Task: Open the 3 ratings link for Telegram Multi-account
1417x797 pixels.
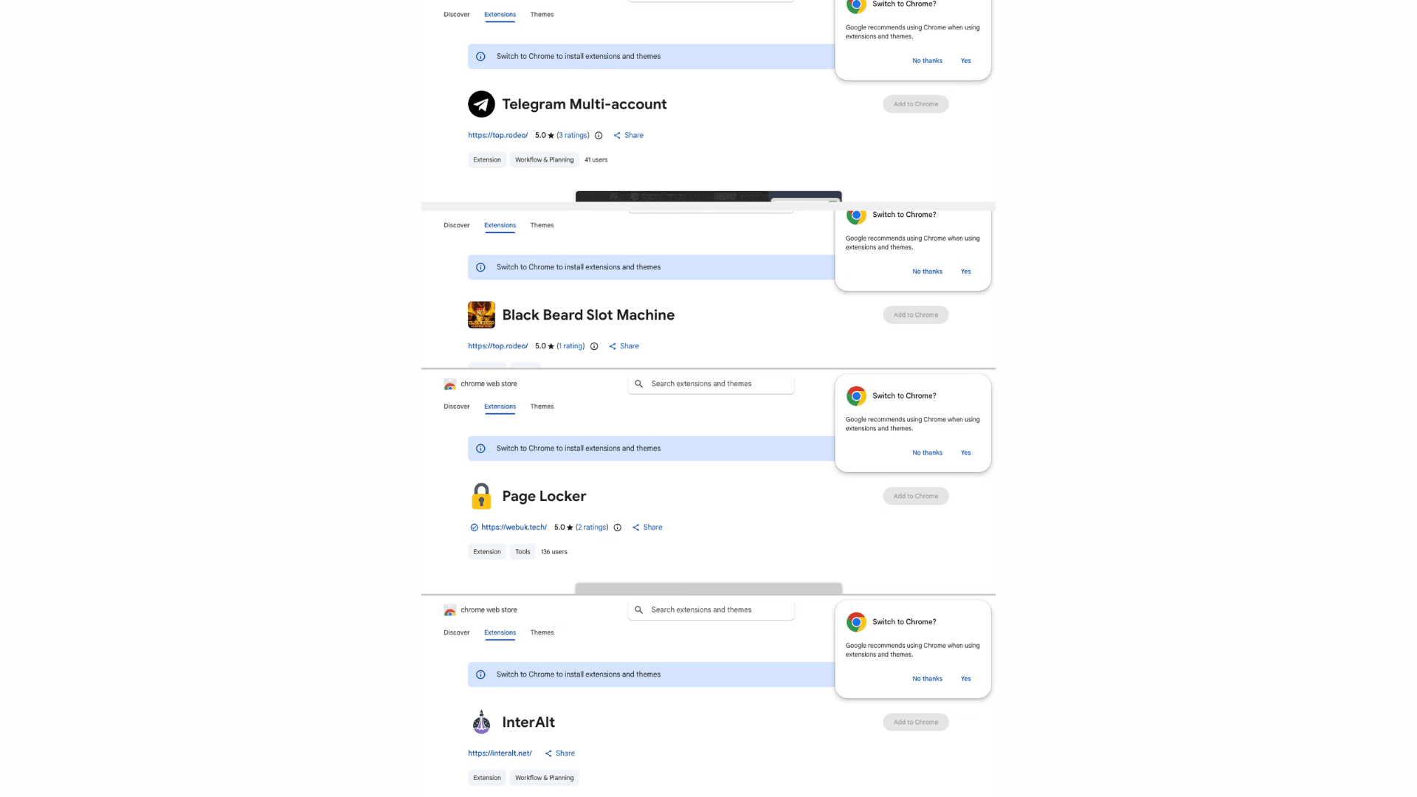Action: click(x=573, y=135)
